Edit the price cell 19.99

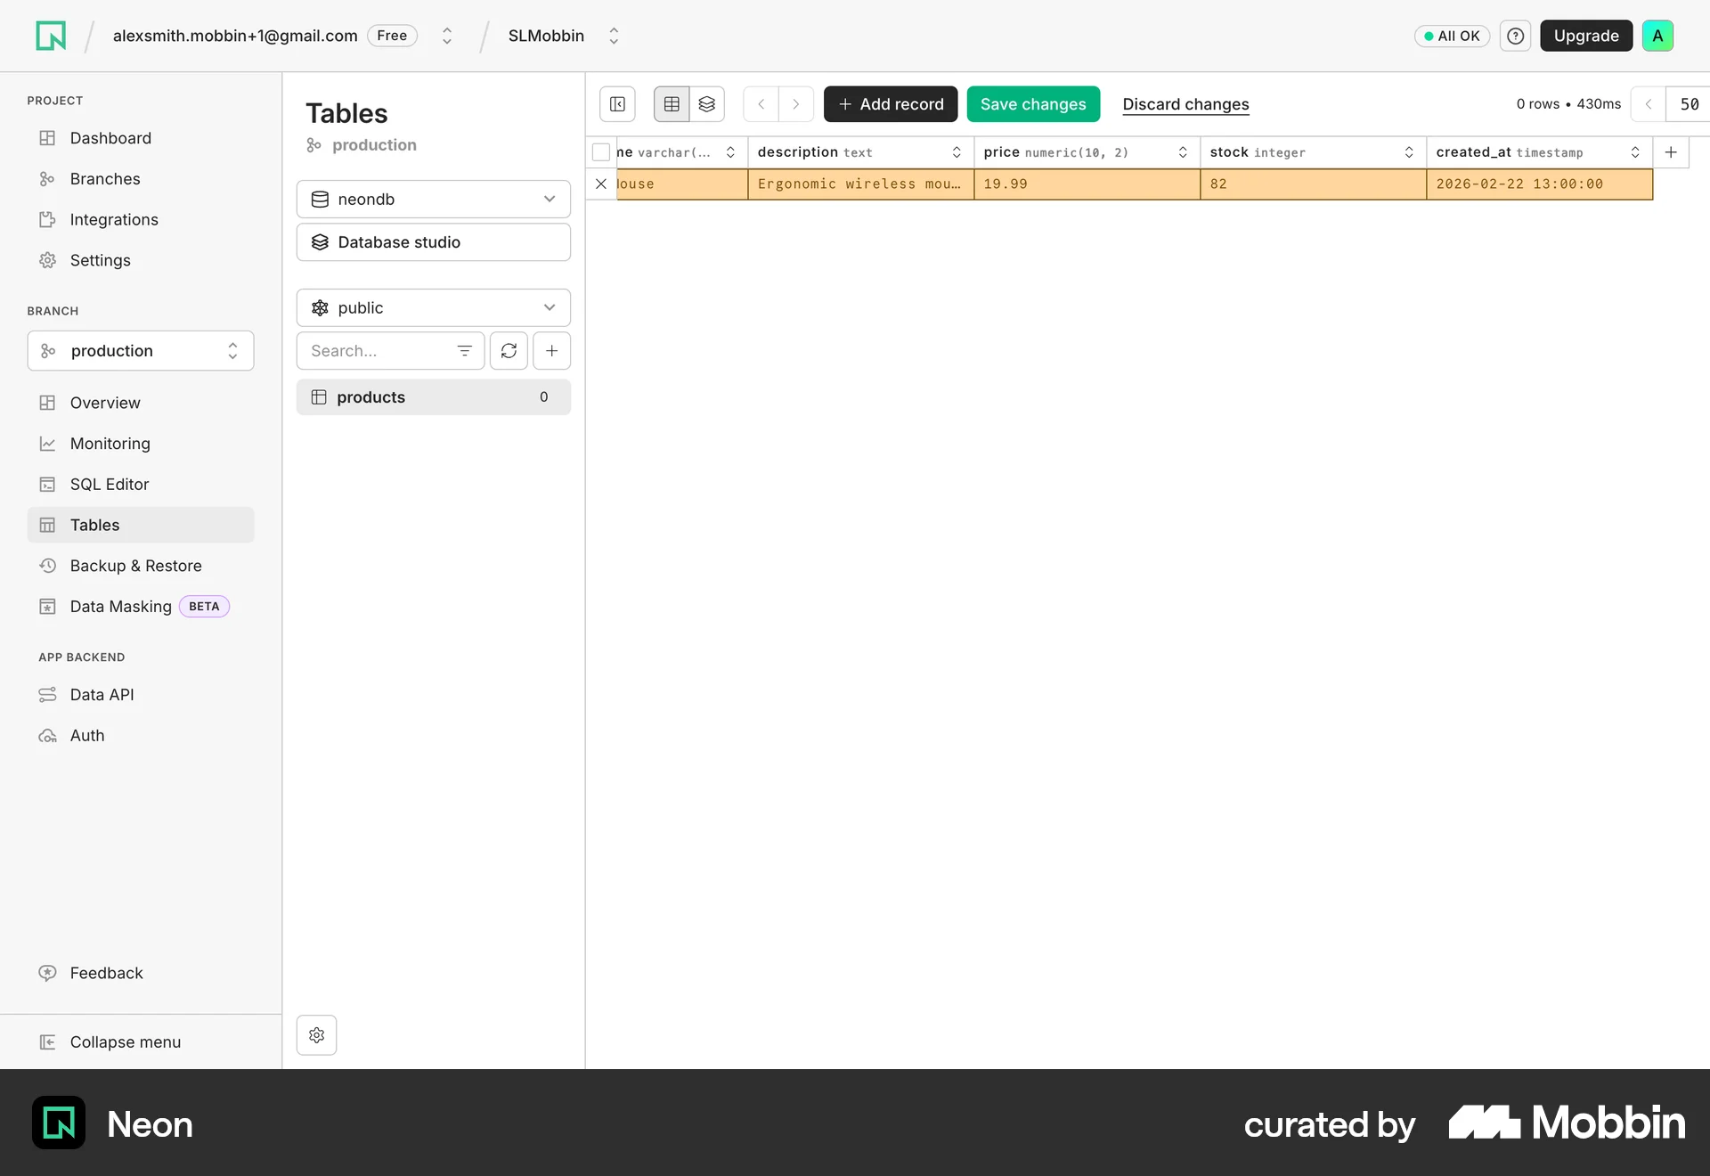tap(1087, 184)
